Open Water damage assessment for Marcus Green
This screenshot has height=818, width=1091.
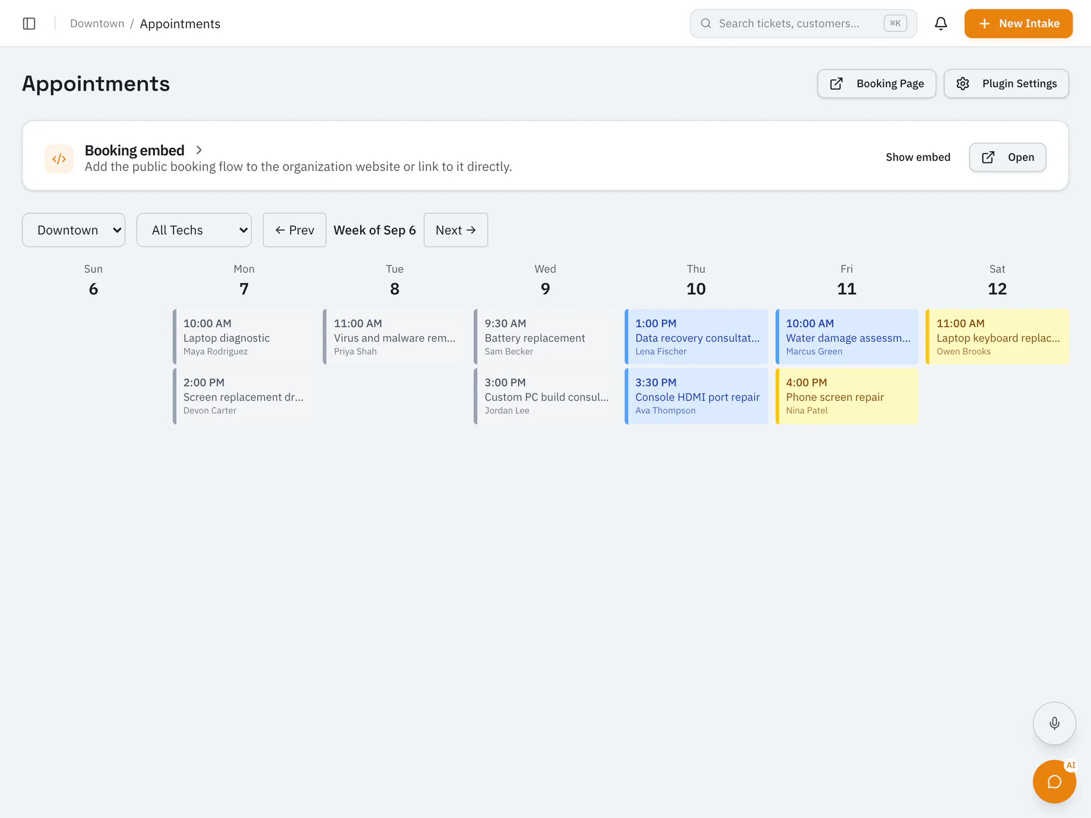[847, 337]
